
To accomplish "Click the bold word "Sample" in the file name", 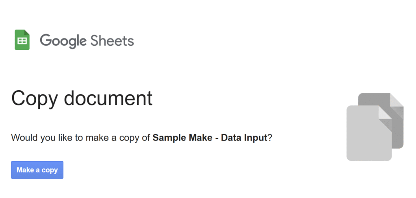I will pyautogui.click(x=169, y=138).
